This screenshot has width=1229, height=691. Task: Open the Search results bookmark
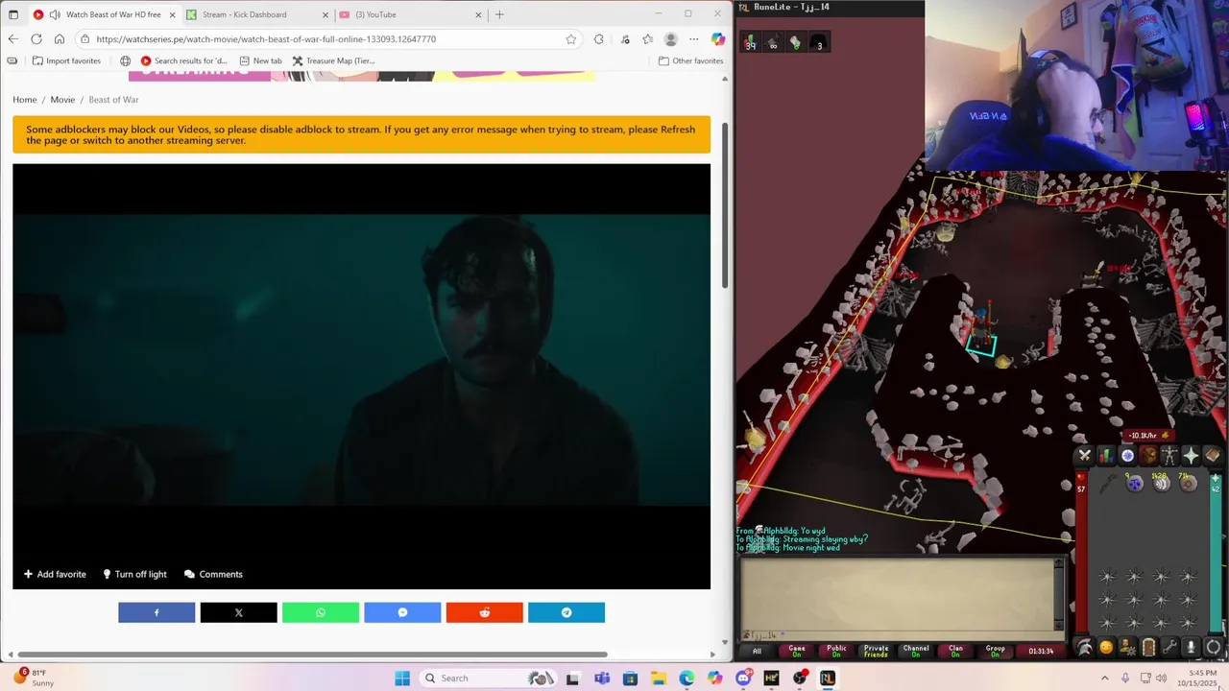tap(183, 60)
